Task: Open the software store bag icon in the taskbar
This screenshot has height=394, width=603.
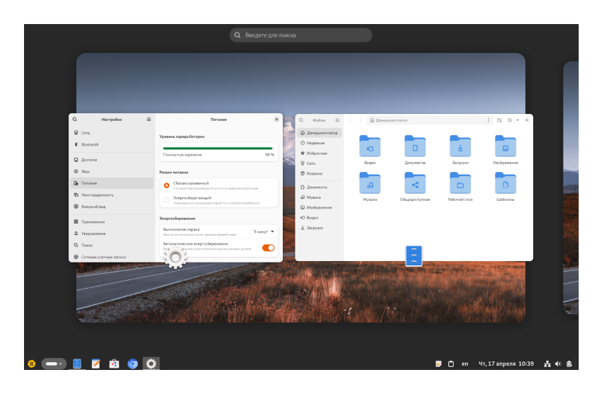Action: click(x=115, y=364)
